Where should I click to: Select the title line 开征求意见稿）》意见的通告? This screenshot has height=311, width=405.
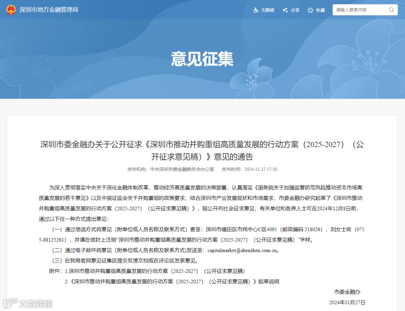pyautogui.click(x=202, y=157)
